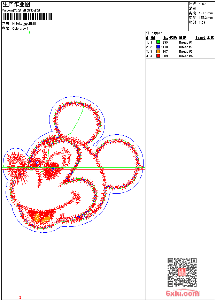The image size is (216, 300).
Task: Click the Colorway 1 label
Action: click(21, 29)
